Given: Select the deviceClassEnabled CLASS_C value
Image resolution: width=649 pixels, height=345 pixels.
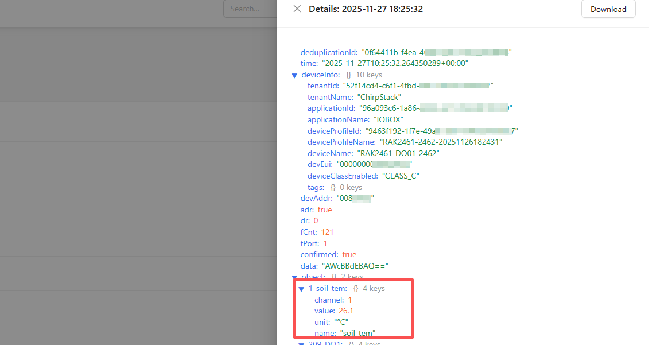Looking at the screenshot, I should 402,176.
